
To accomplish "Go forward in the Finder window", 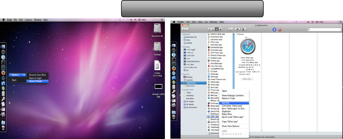I will [187, 29].
